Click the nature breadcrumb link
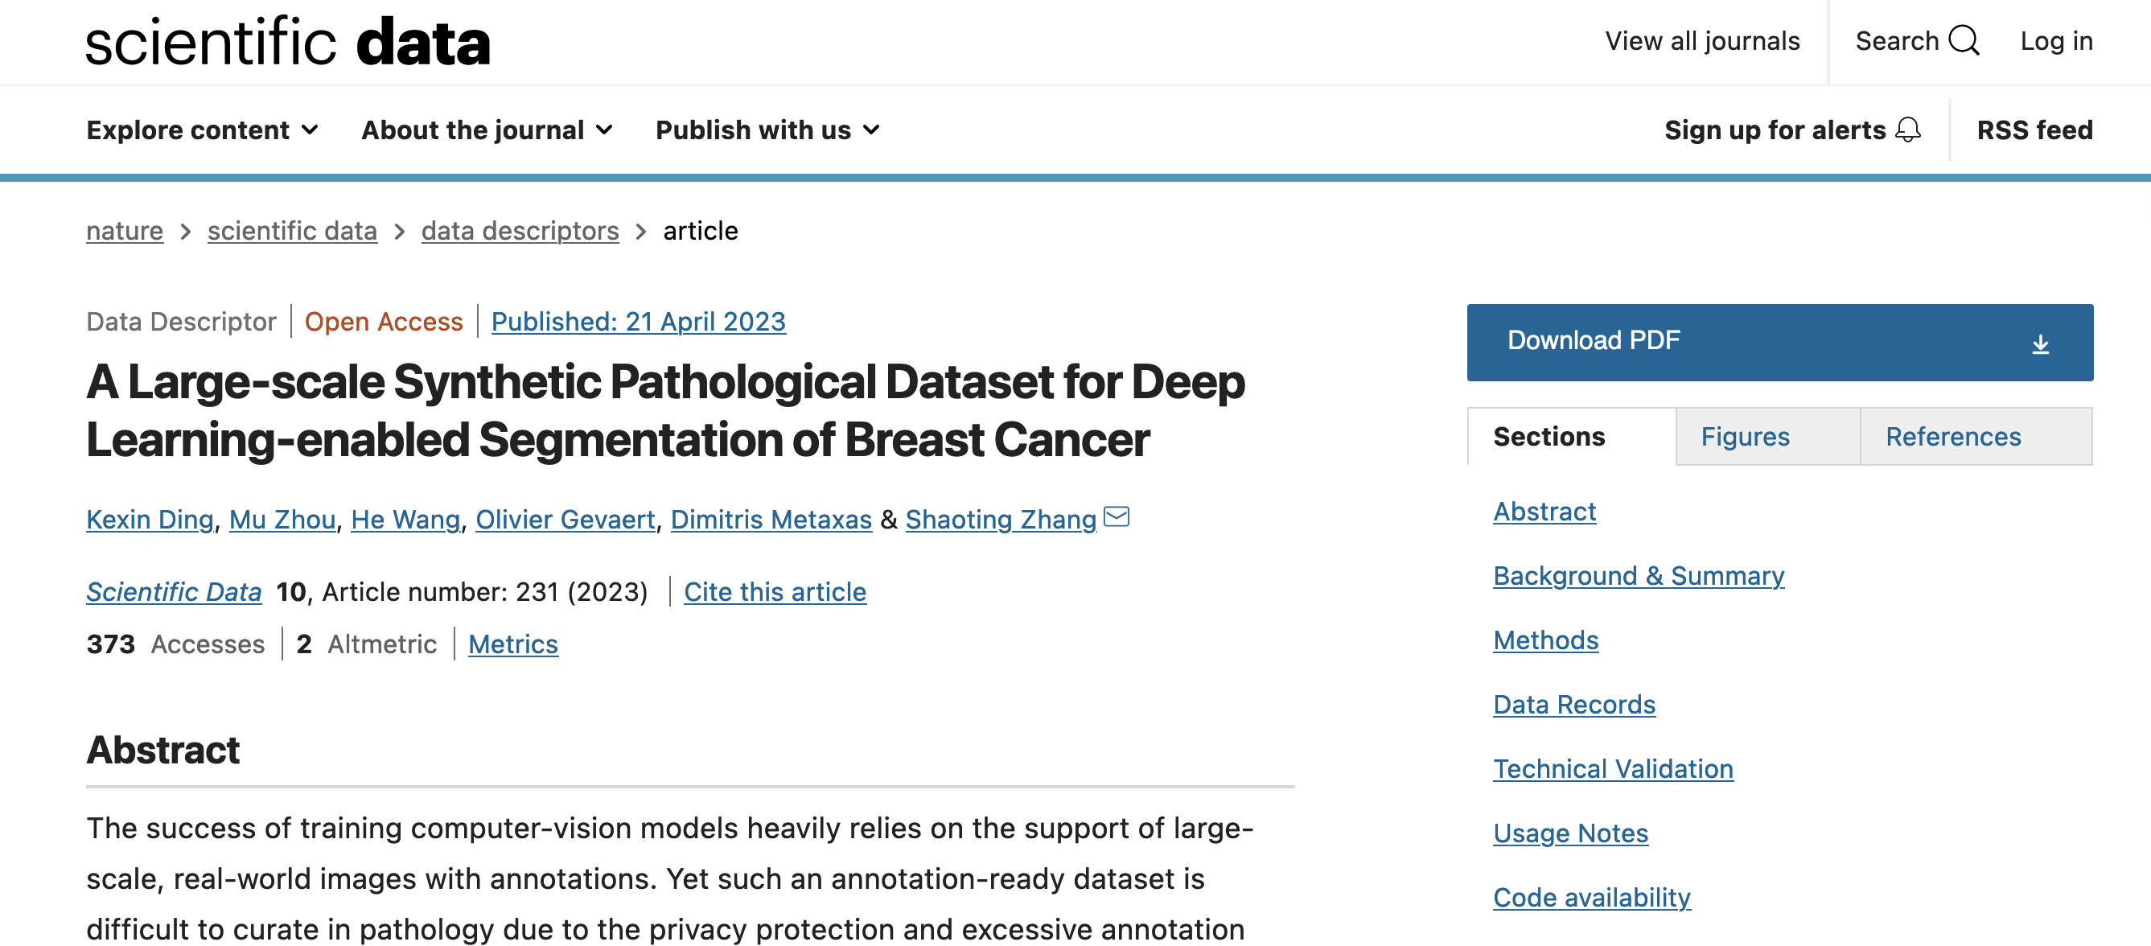 click(x=124, y=230)
